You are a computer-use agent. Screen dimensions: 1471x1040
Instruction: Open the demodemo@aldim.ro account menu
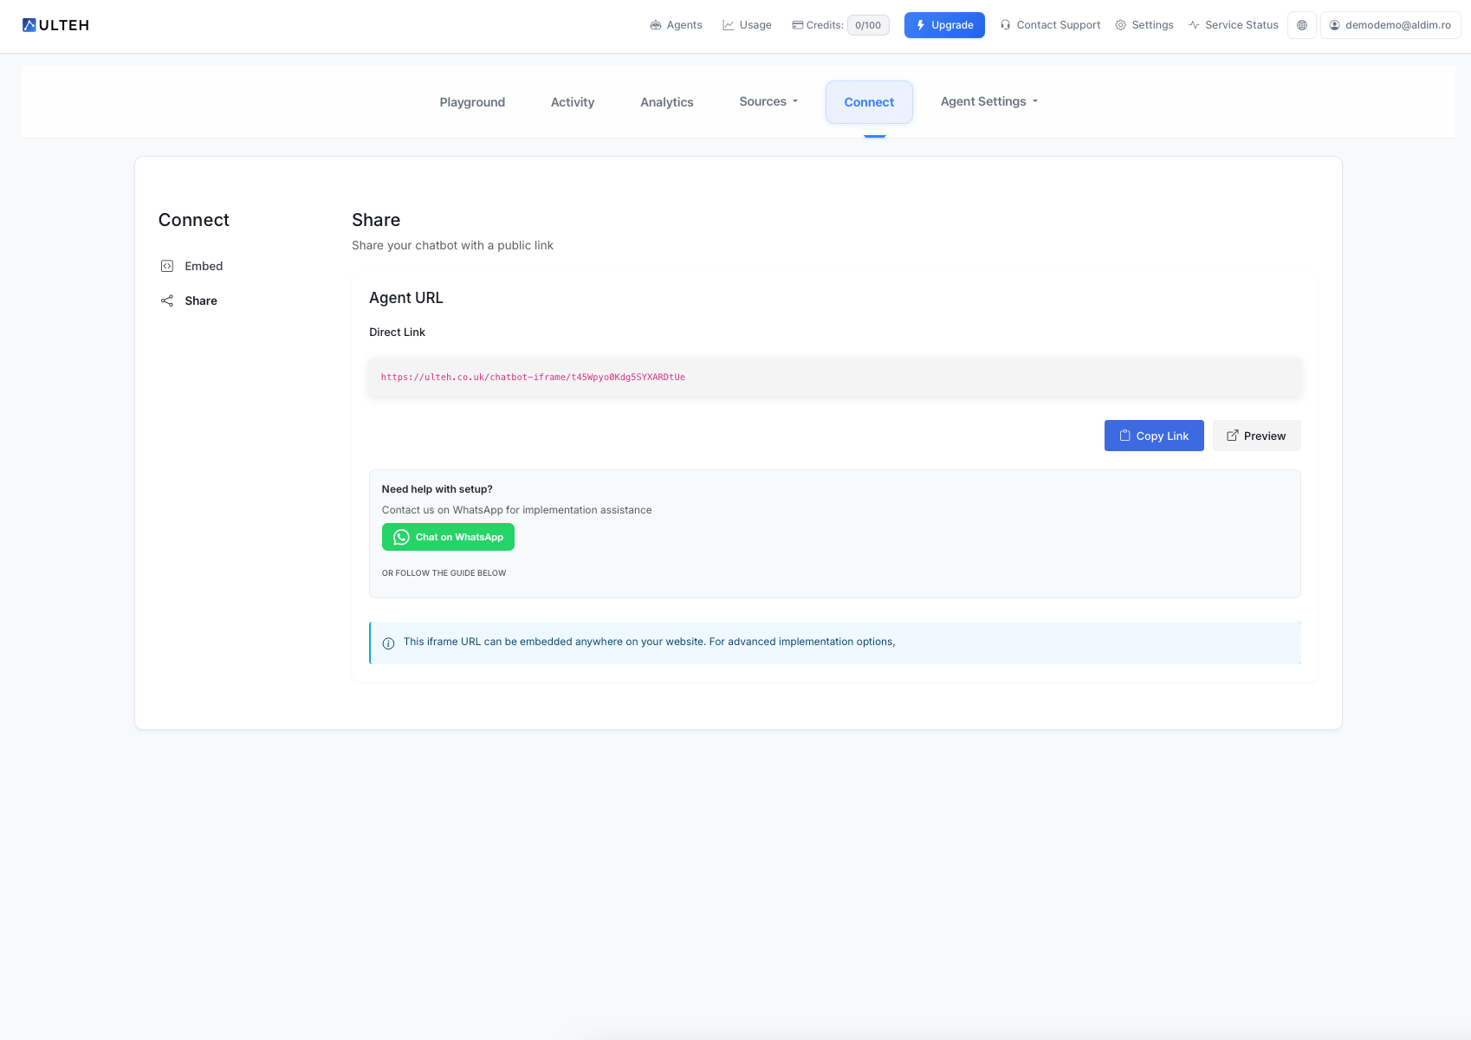click(x=1390, y=25)
